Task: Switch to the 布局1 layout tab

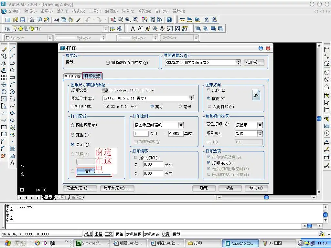Action: point(62,197)
